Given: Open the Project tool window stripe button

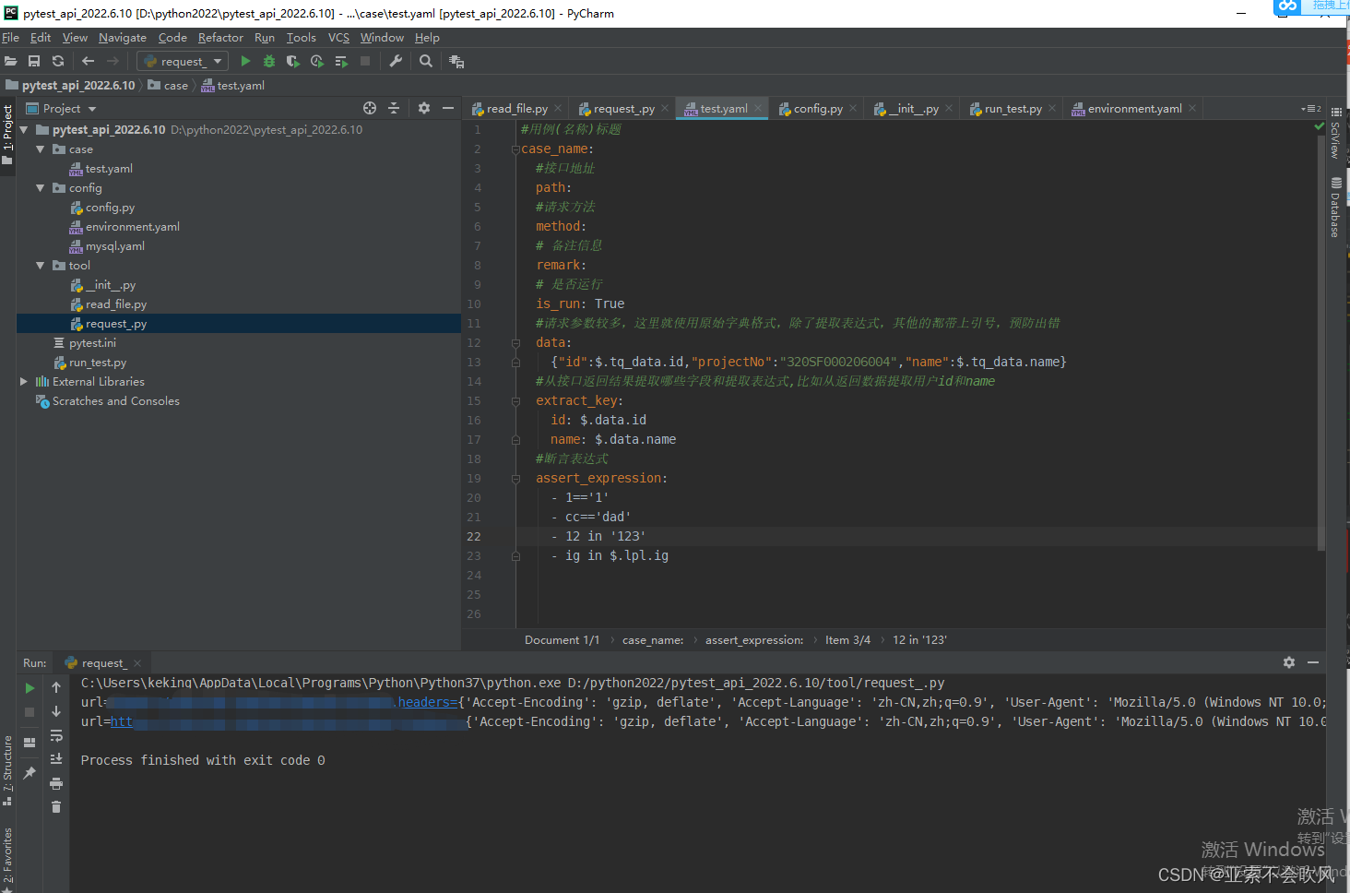Looking at the screenshot, I should click(x=7, y=134).
